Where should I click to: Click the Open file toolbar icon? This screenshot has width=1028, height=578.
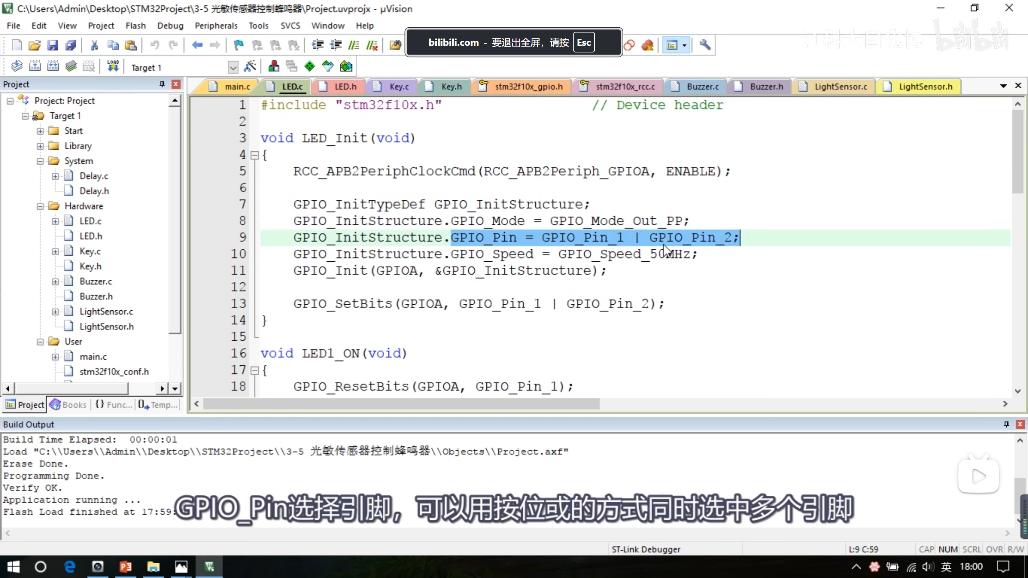click(x=35, y=45)
